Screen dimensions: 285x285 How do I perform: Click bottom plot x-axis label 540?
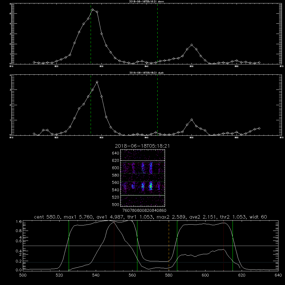(x=96, y=275)
